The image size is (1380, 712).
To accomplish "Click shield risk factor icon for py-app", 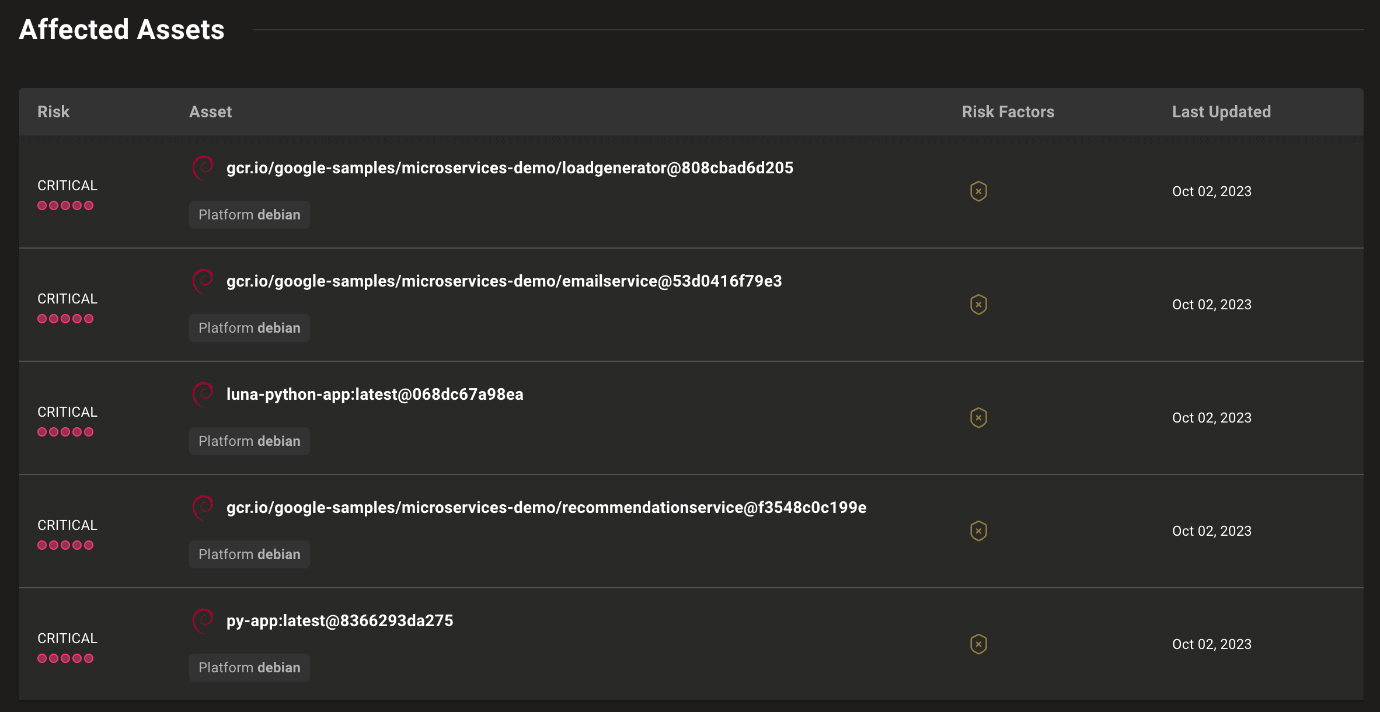I will pyautogui.click(x=978, y=644).
